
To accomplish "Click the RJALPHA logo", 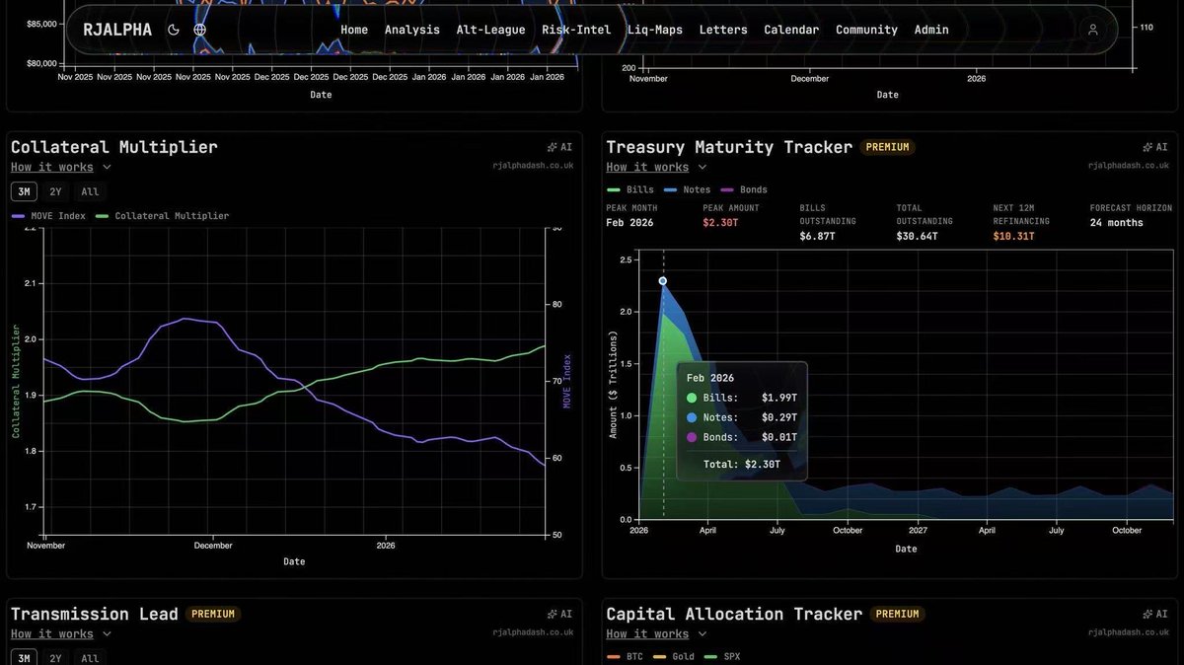I will point(117,30).
